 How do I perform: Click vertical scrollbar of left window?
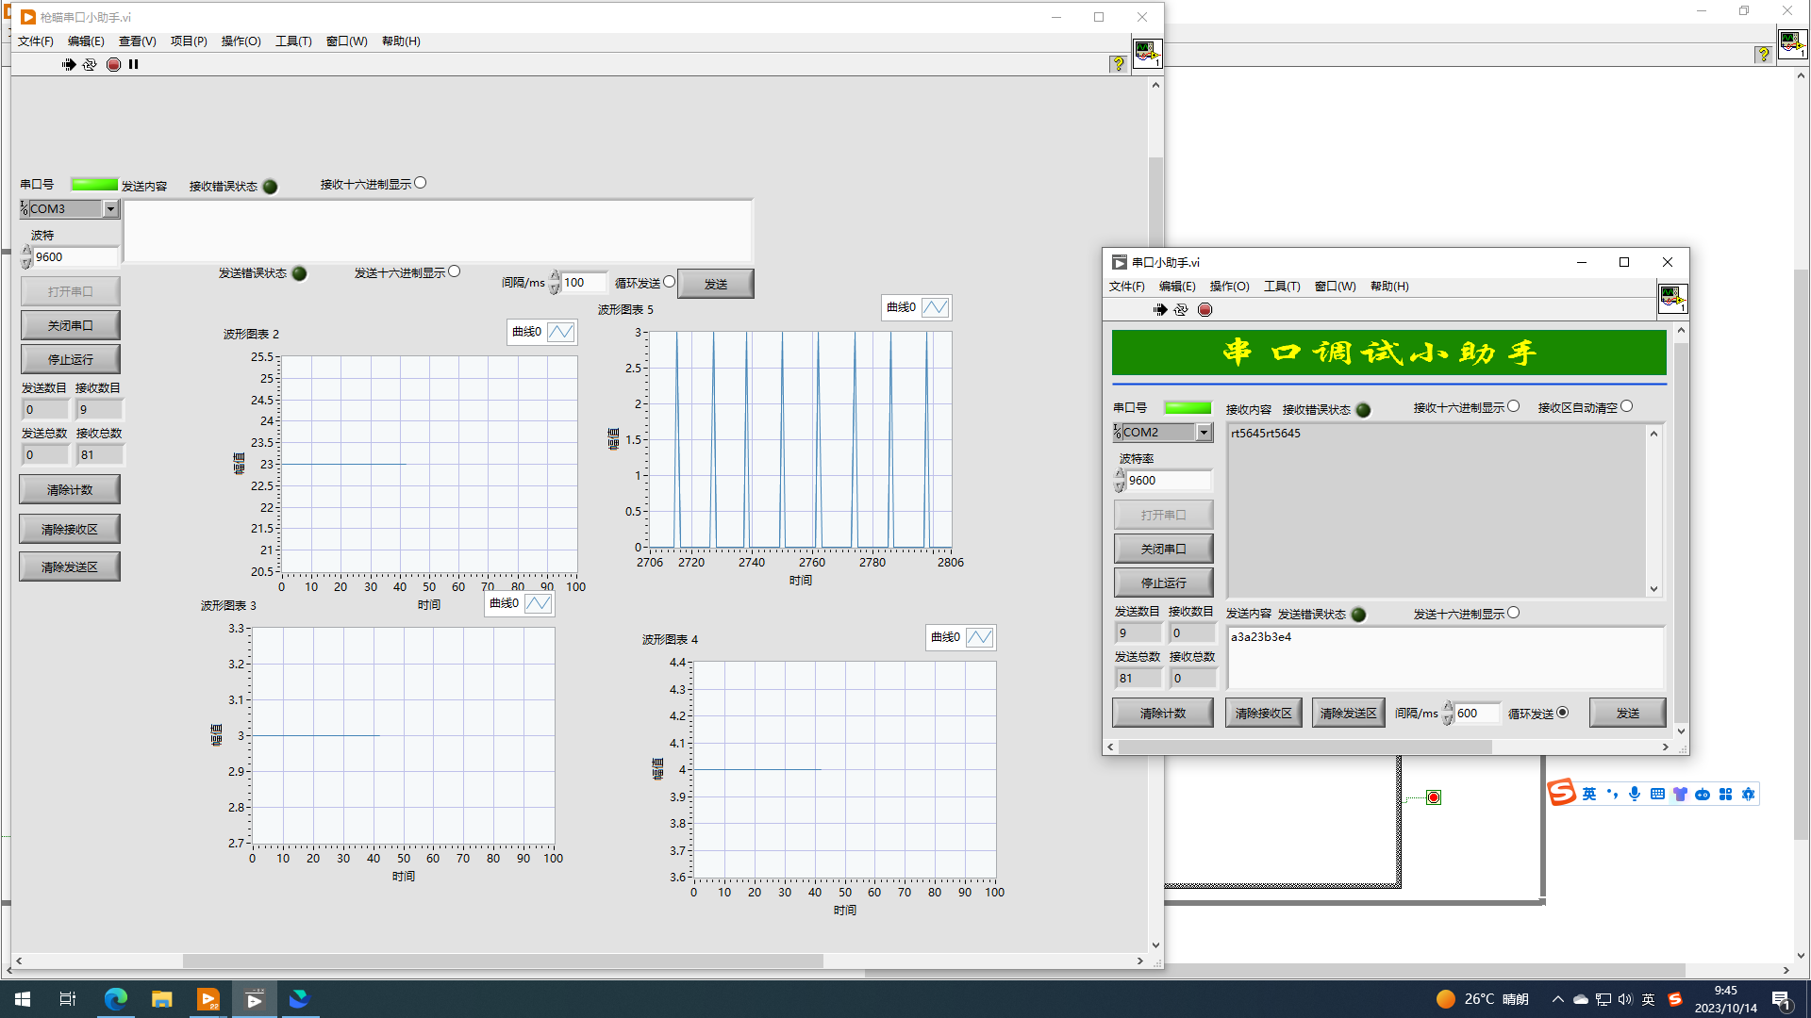click(1155, 514)
